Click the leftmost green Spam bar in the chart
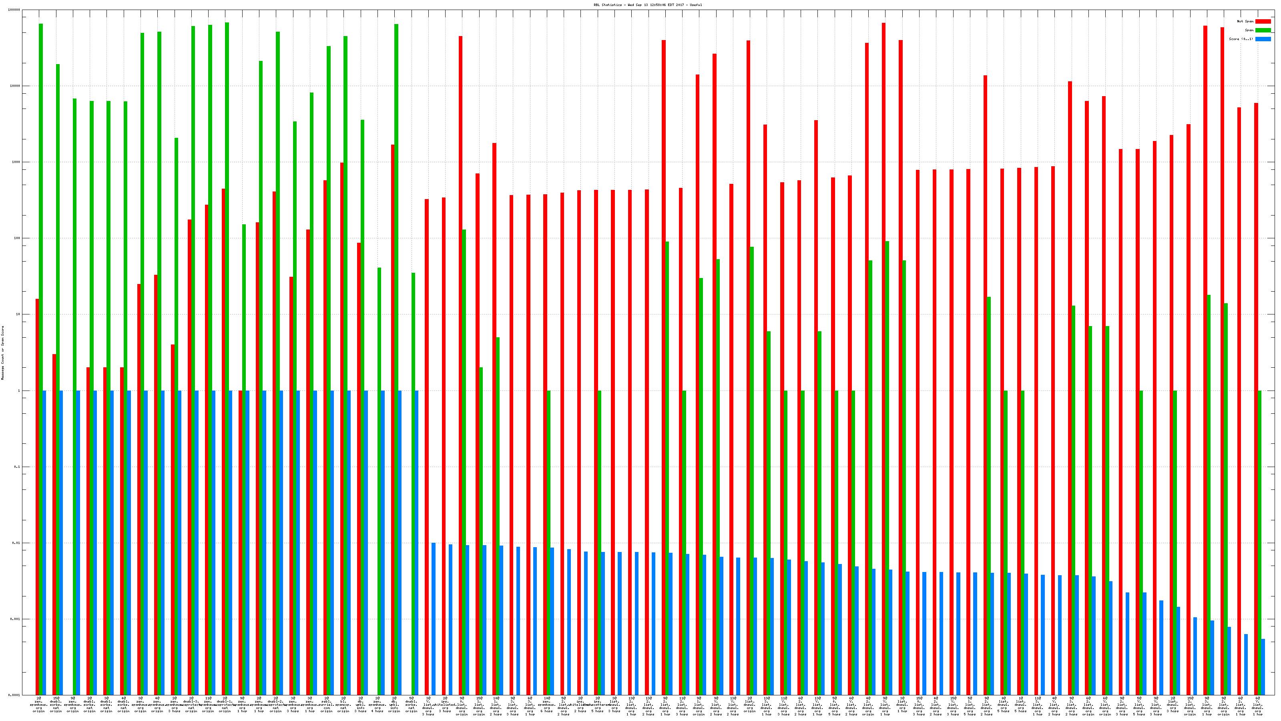This screenshot has height=721, width=1281. 41,348
